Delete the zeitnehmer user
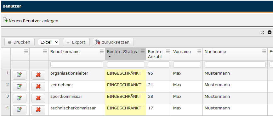273x116 pixels. click(x=38, y=87)
